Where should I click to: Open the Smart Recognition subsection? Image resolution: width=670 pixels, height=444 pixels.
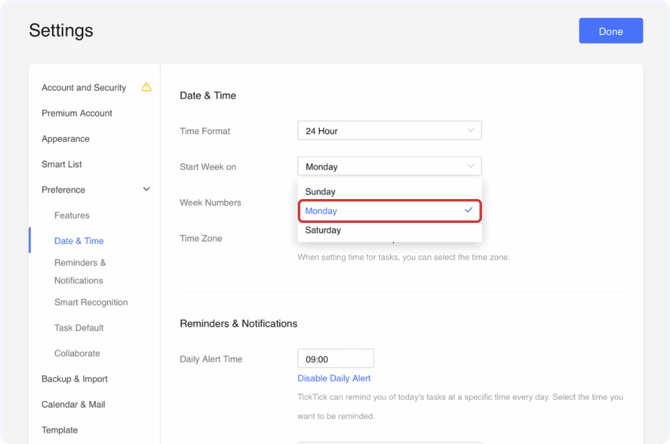click(x=91, y=302)
